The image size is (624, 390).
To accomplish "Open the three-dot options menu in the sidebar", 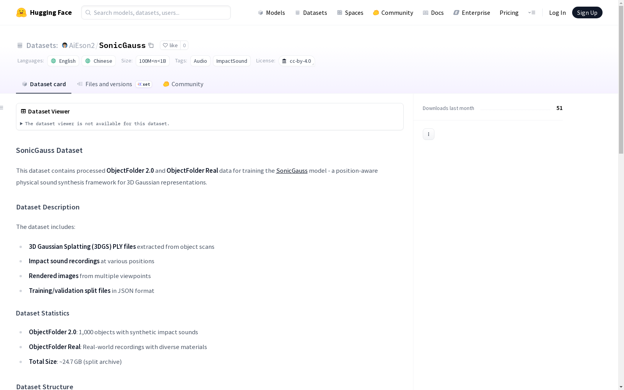I will point(429,134).
